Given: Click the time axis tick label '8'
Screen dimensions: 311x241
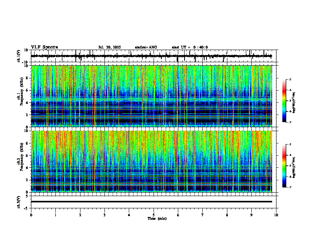Looking at the screenshot, I should click(227, 215).
